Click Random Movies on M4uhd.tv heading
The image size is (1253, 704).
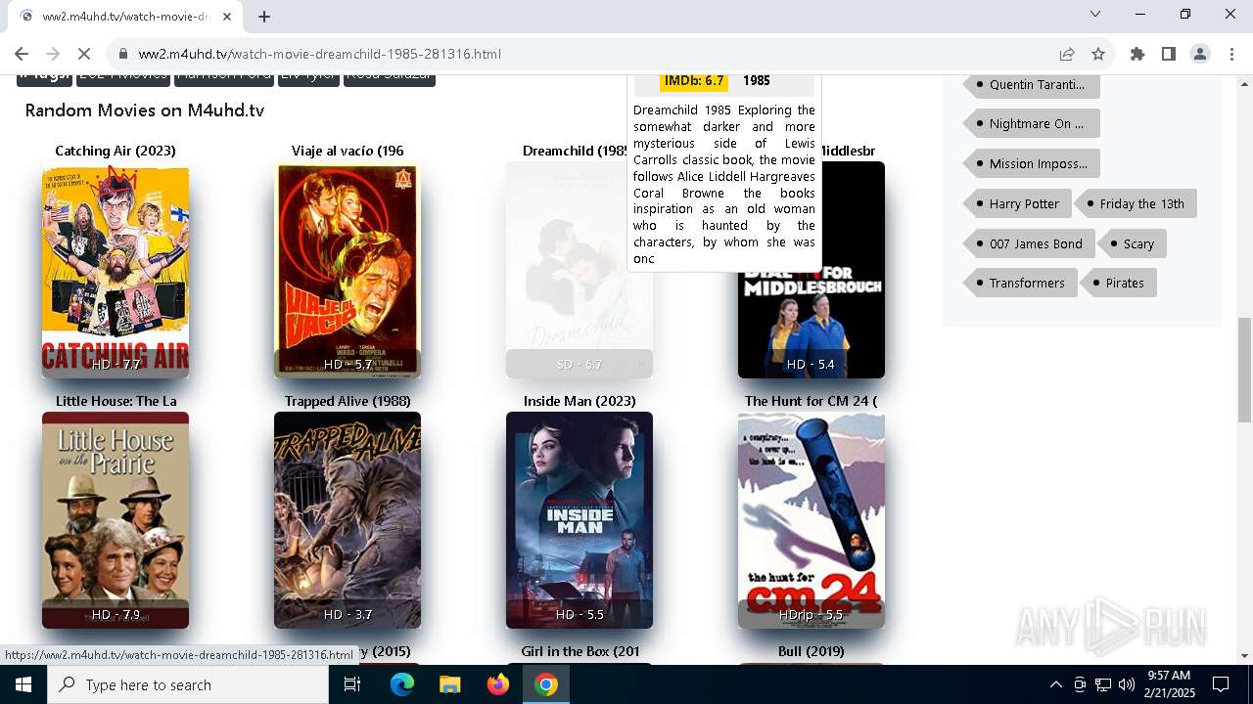click(145, 110)
